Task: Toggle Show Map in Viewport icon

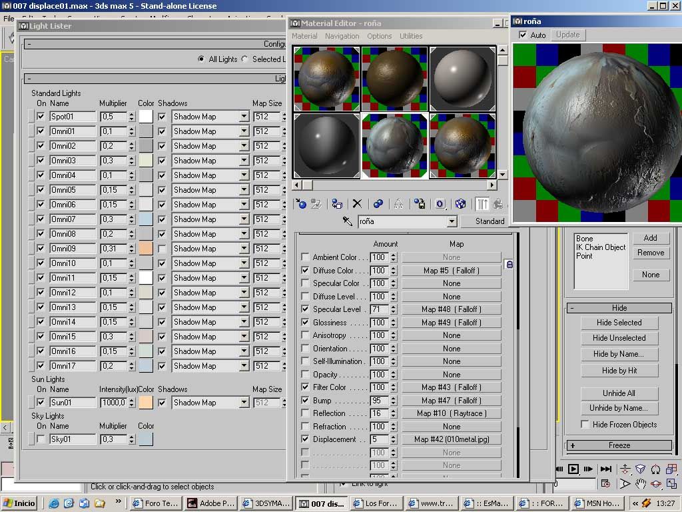Action: (460, 204)
